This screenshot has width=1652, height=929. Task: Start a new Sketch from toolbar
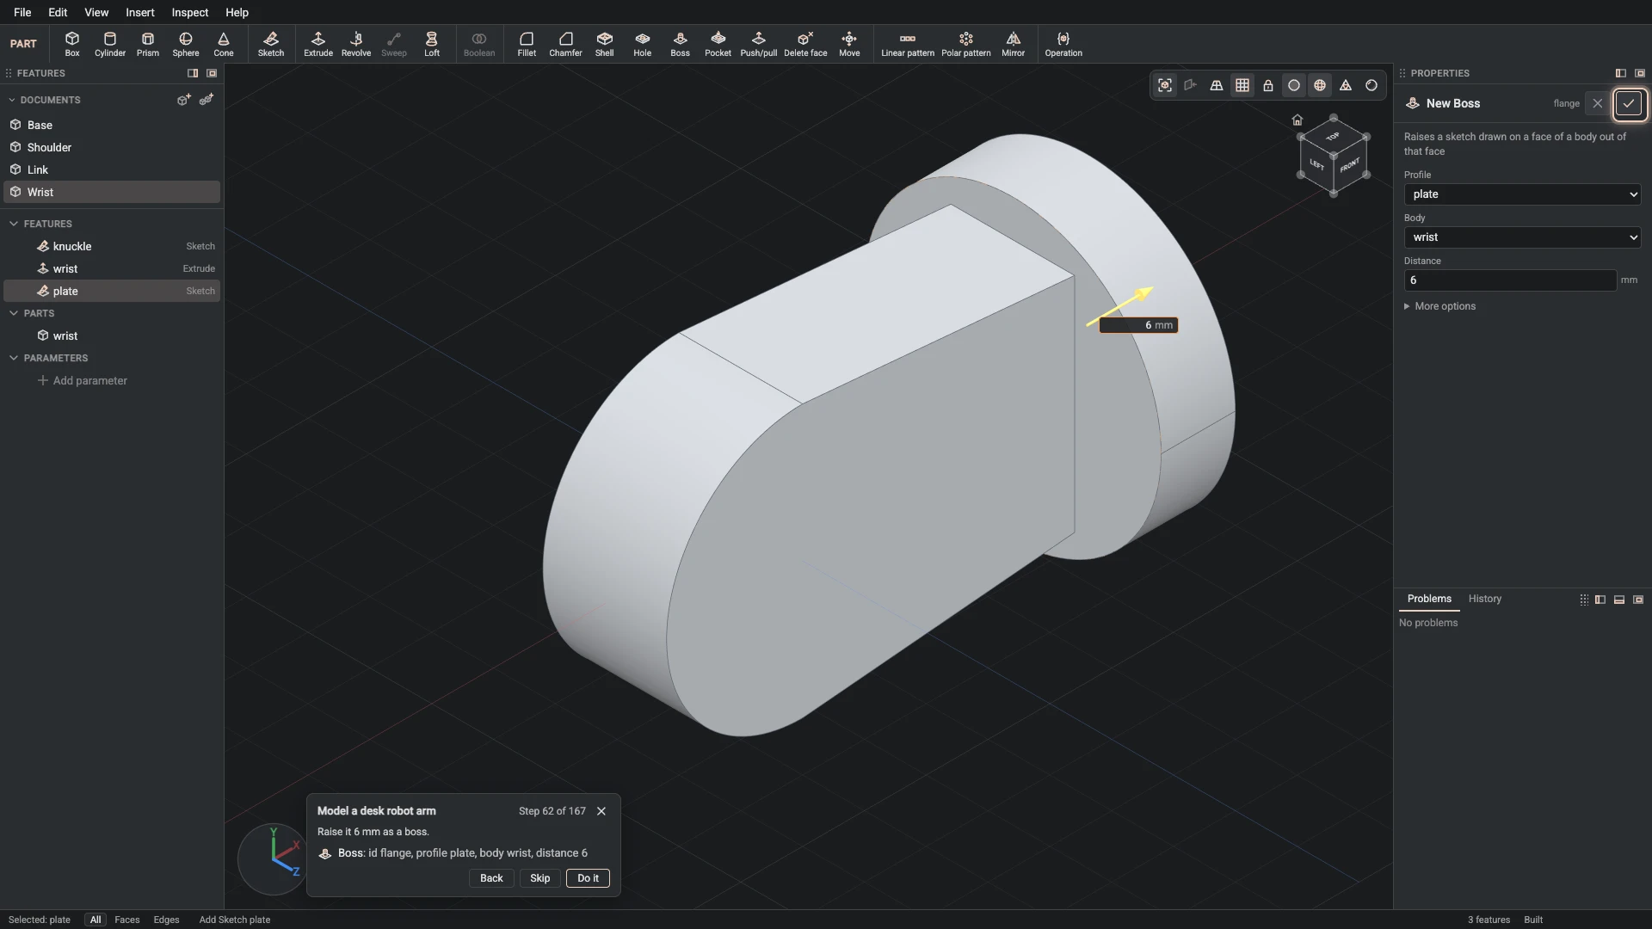click(271, 44)
